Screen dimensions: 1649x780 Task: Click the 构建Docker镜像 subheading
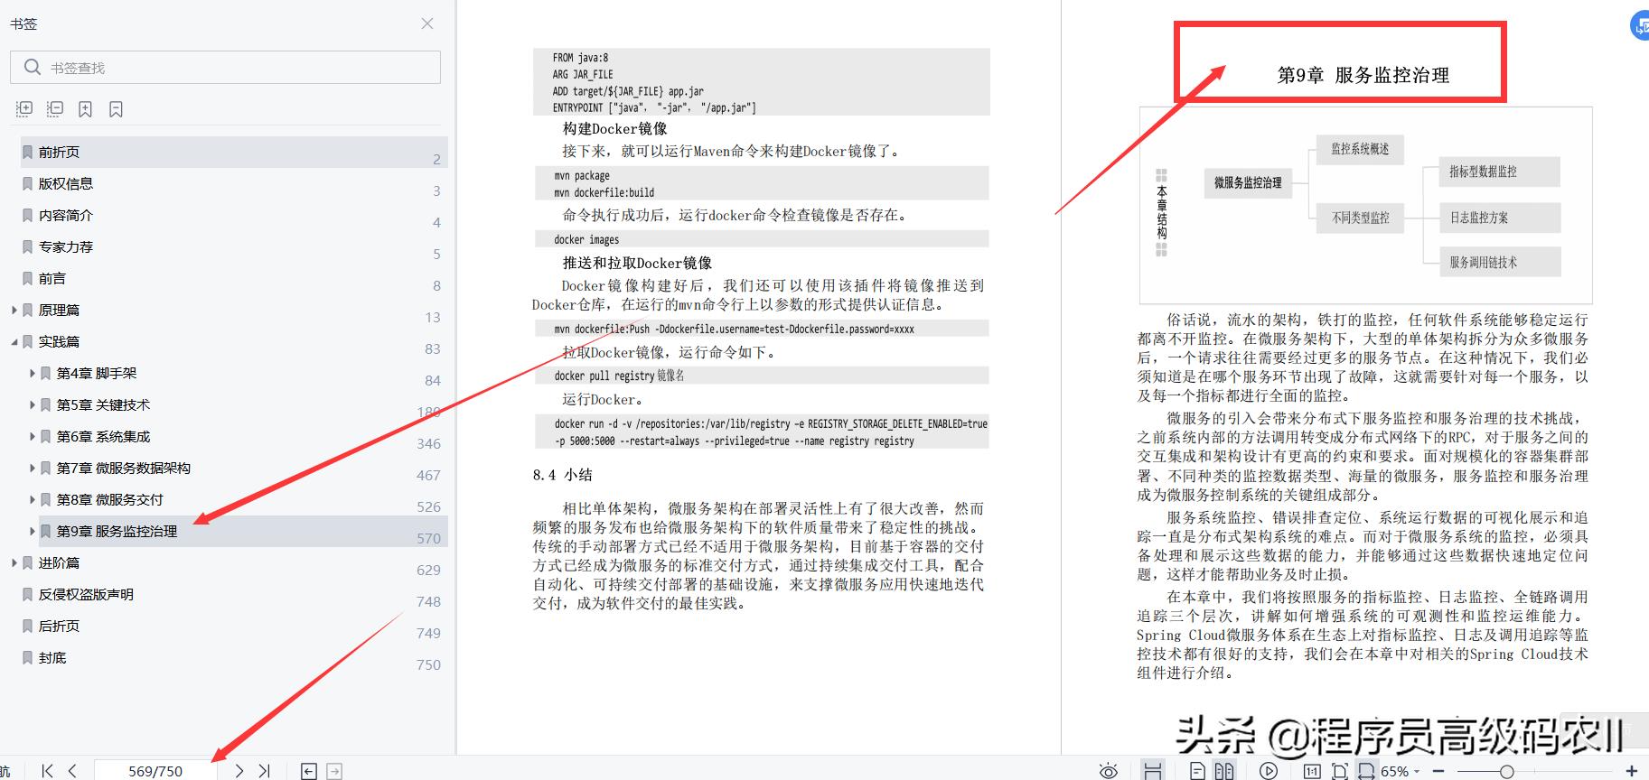[x=615, y=128]
